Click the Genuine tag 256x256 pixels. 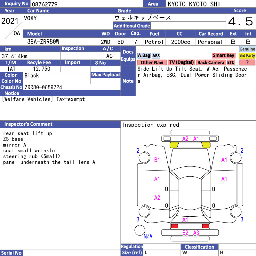pyautogui.click(x=247, y=49)
